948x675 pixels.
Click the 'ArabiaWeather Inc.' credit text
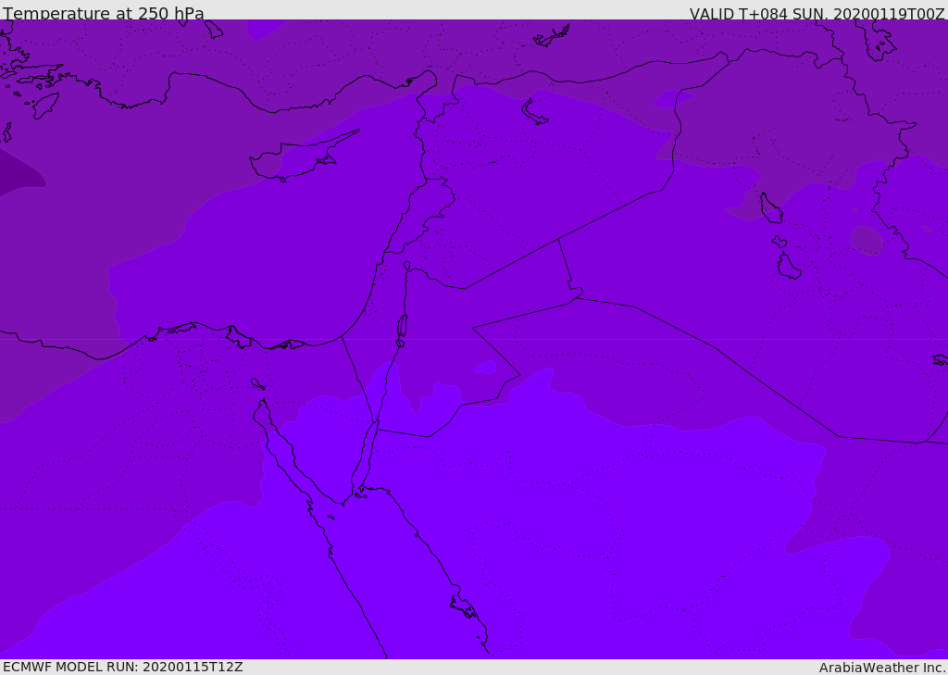(882, 668)
